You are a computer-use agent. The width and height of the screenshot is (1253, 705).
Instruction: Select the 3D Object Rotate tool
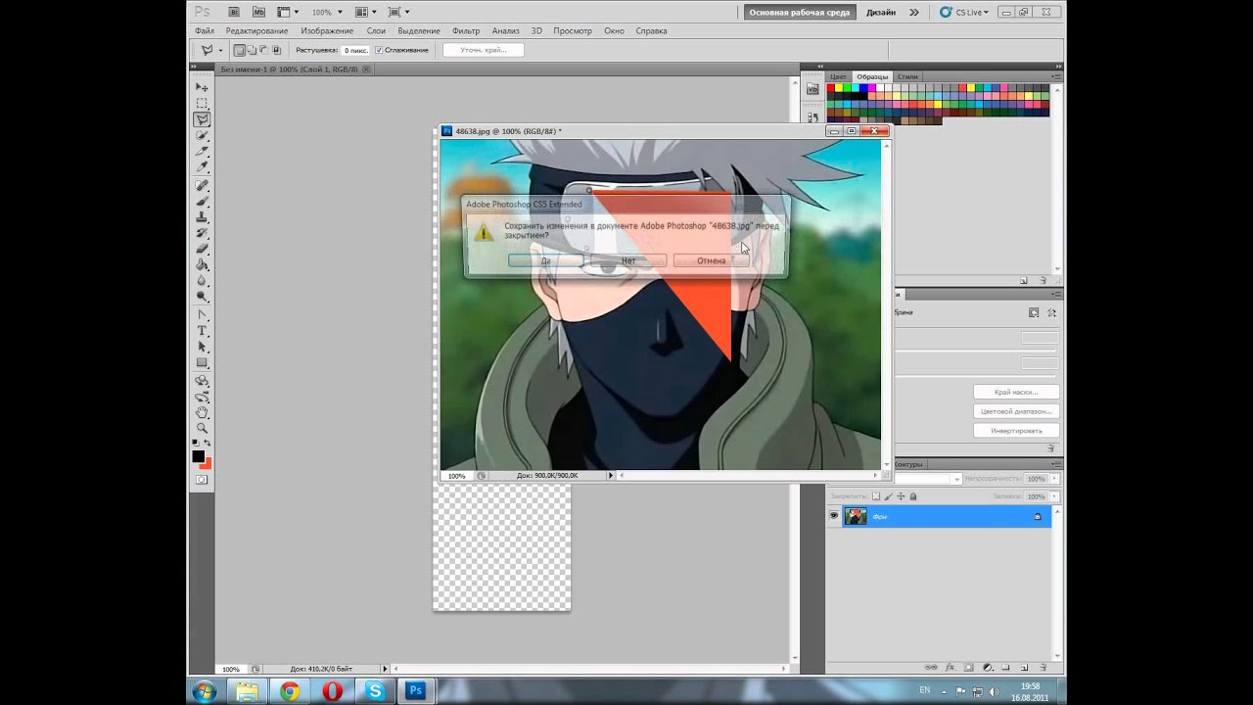[202, 381]
